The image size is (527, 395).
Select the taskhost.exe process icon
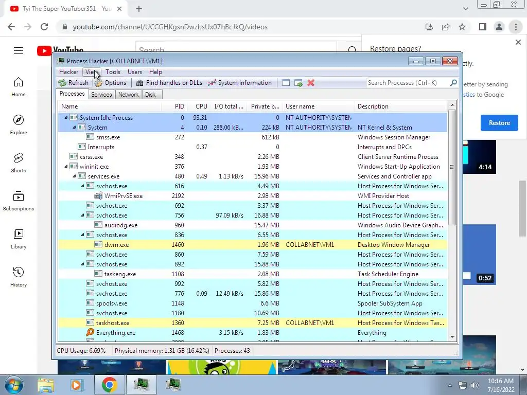pyautogui.click(x=90, y=322)
